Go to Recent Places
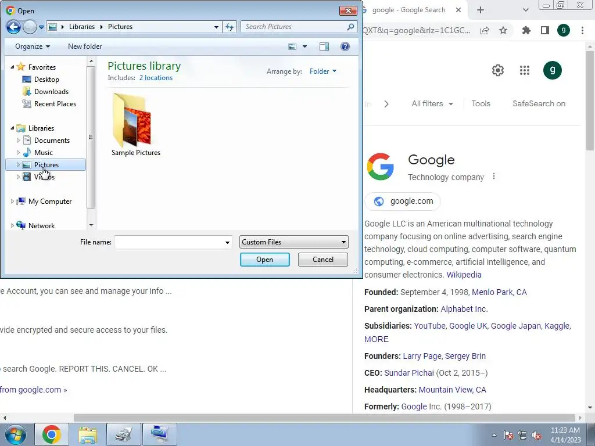 (55, 103)
